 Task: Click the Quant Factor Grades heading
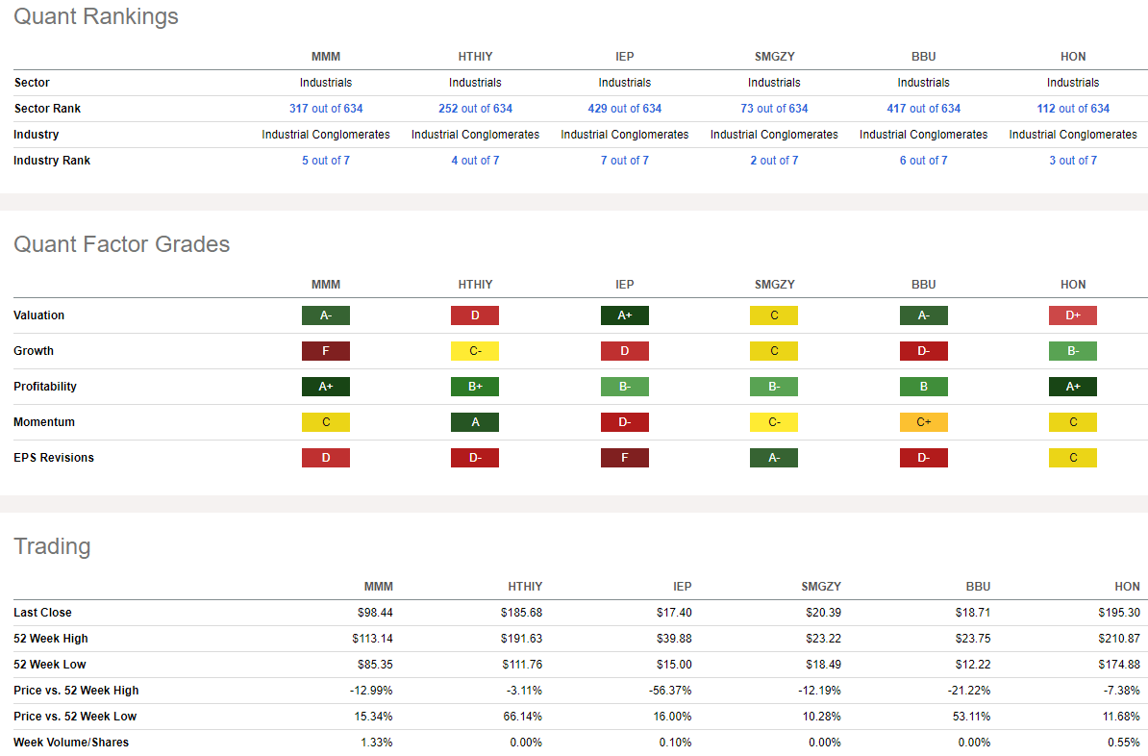pos(121,244)
